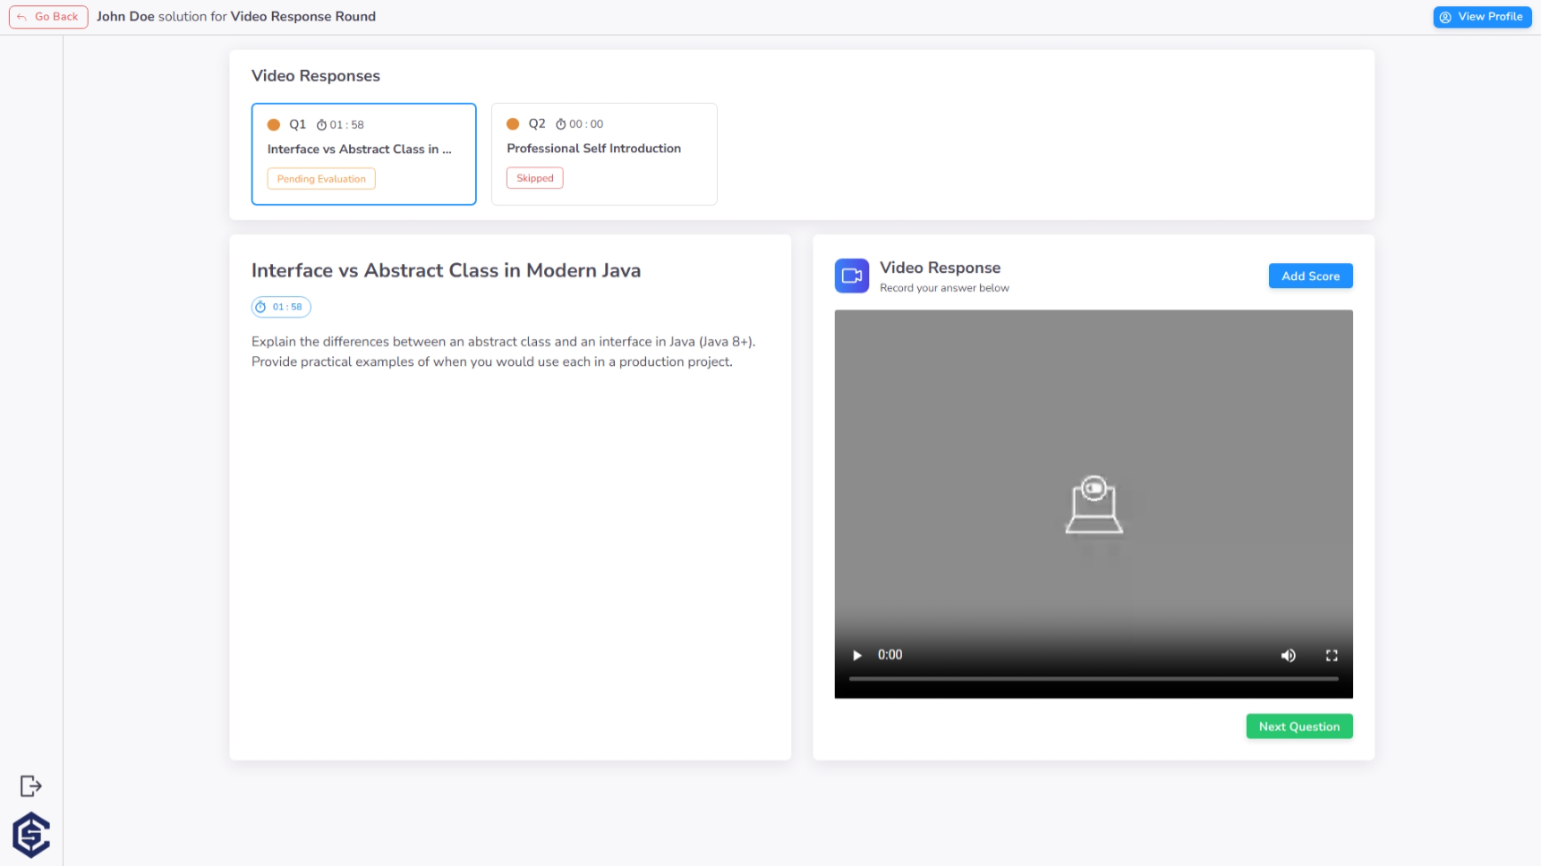
Task: Click the Next Question button
Action: coord(1298,726)
